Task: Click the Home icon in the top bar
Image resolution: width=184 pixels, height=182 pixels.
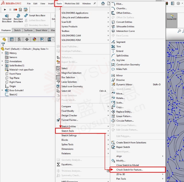Action: [x=103, y=3]
